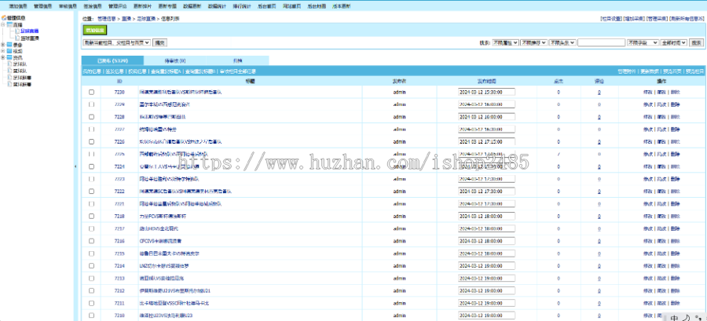Click 简改 for row ID 7222
The height and width of the screenshot is (321, 707).
[x=661, y=192]
